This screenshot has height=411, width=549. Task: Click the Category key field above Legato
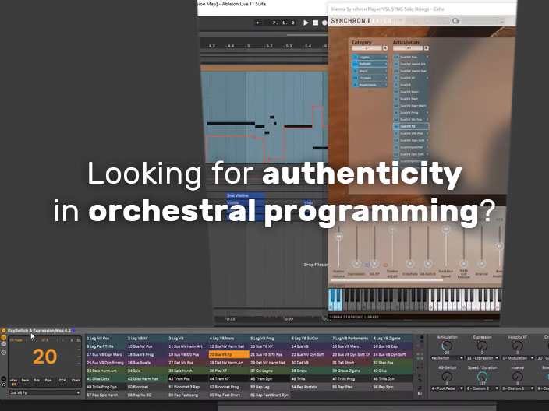[x=367, y=48]
